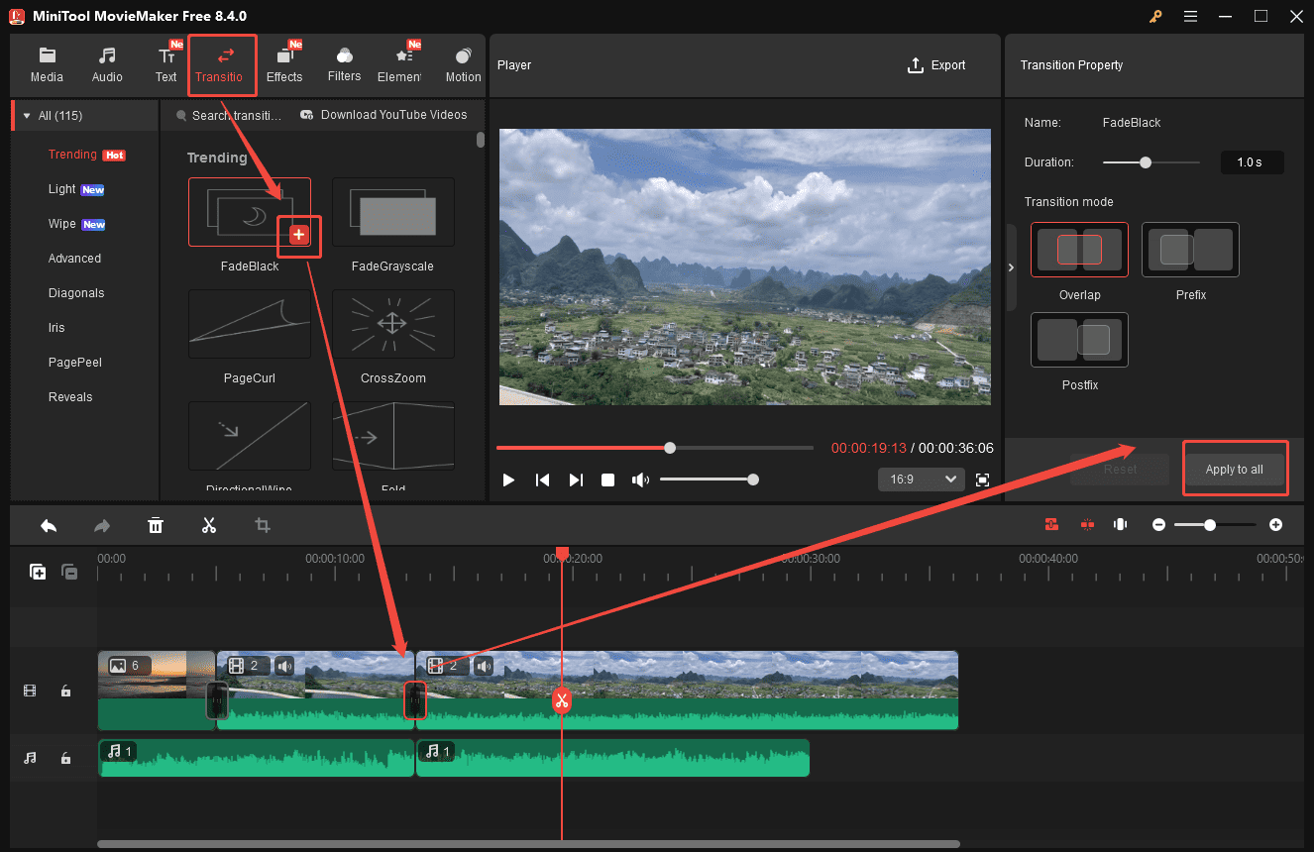Toggle the lock on the video track

point(65,691)
